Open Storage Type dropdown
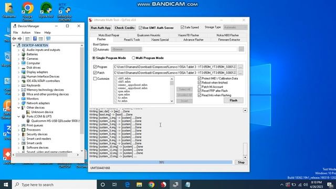Viewport: 336px width, 189px height. [x=235, y=27]
